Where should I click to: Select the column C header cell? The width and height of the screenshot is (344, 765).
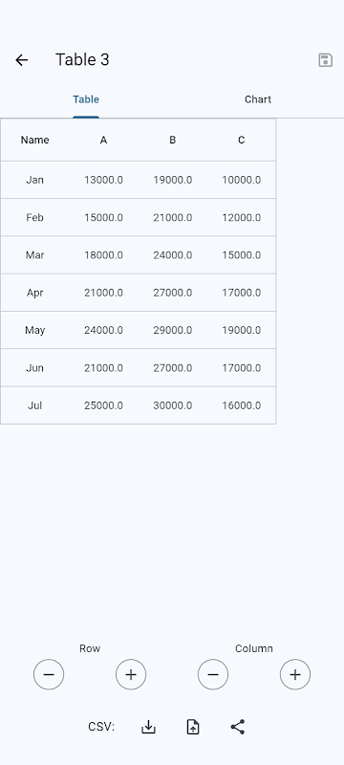coord(241,140)
